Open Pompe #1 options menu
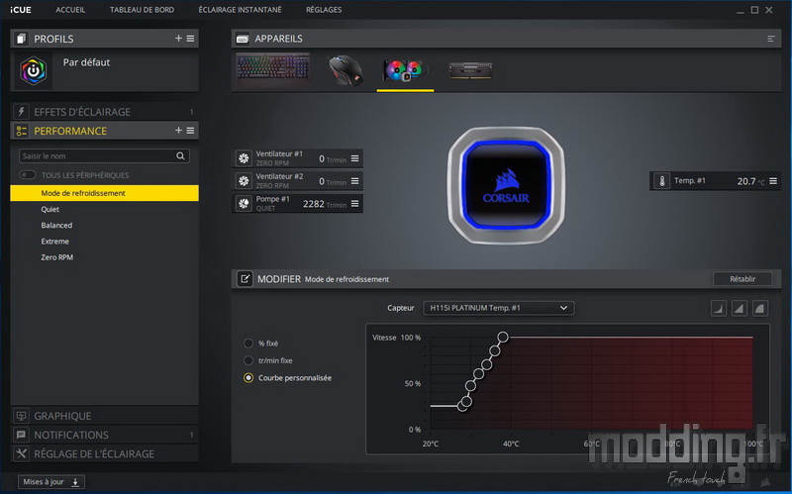Screen dimensions: 792x494 [x=355, y=204]
